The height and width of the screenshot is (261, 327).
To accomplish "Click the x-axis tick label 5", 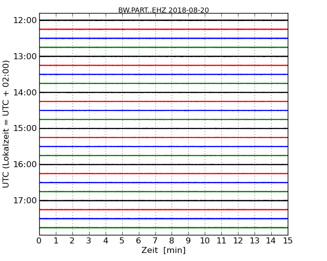I will pyautogui.click(x=122, y=240).
